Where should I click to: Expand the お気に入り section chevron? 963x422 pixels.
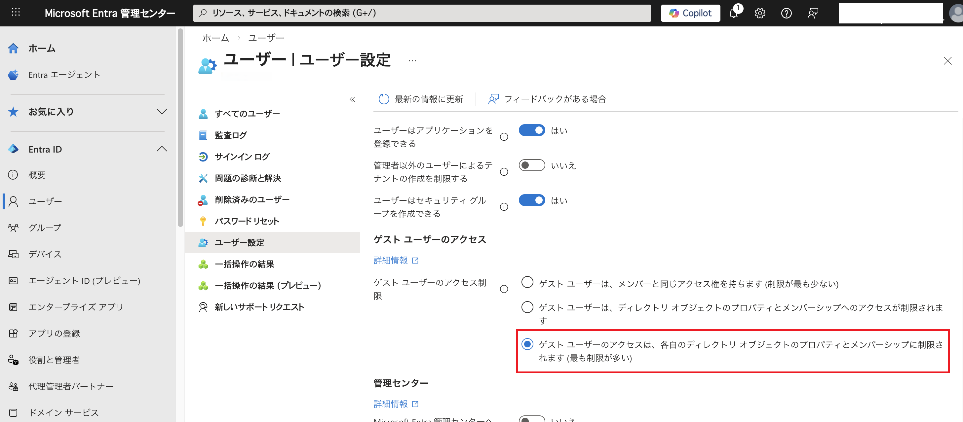pos(162,112)
